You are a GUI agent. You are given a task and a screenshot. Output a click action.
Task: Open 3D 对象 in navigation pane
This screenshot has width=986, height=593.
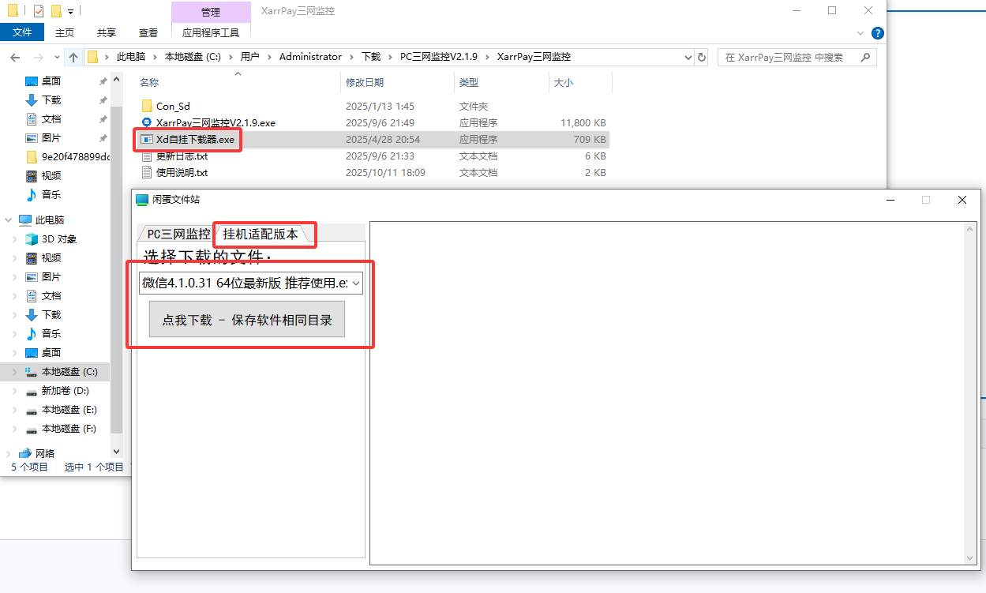[58, 239]
